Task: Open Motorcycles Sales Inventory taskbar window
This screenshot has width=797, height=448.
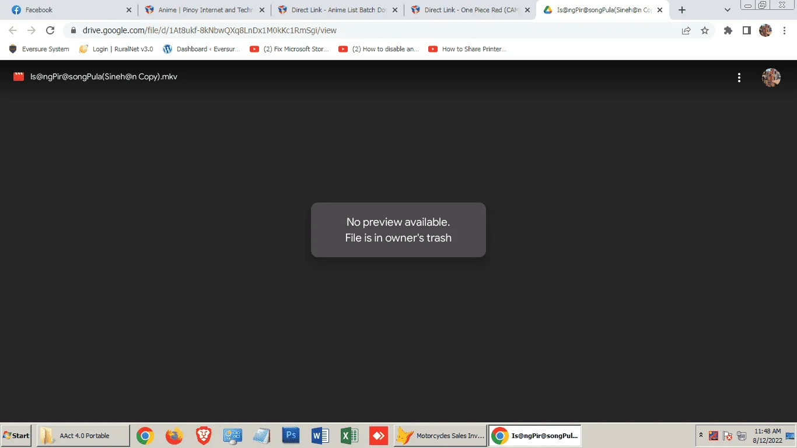Action: [x=441, y=436]
